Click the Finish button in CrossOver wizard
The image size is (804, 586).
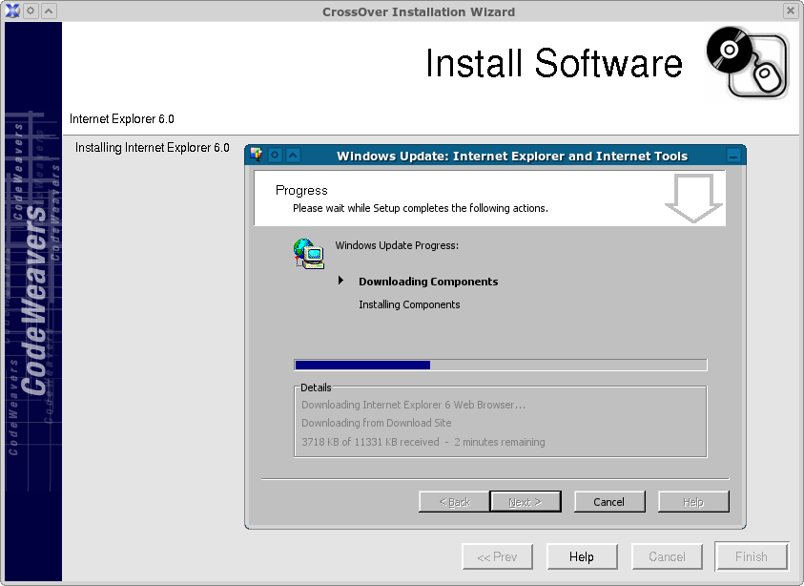752,556
